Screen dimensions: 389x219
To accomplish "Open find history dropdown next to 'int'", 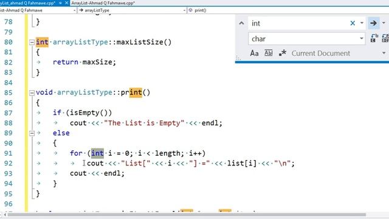I will click(362, 23).
